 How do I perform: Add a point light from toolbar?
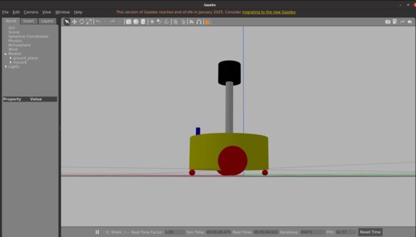pos(152,22)
